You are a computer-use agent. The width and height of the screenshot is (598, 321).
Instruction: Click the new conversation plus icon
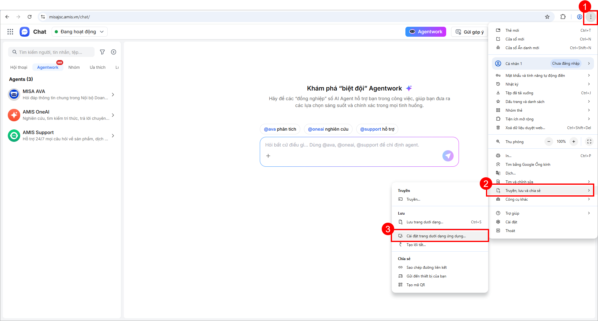point(114,52)
